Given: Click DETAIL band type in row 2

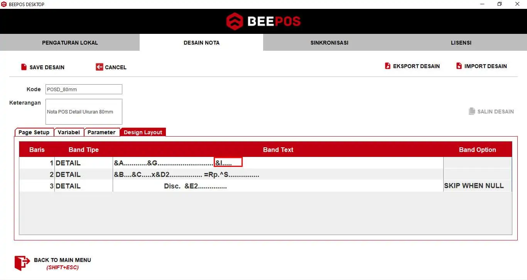Looking at the screenshot, I should (84, 174).
